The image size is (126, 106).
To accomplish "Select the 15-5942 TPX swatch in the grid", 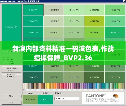I will point(33,10).
